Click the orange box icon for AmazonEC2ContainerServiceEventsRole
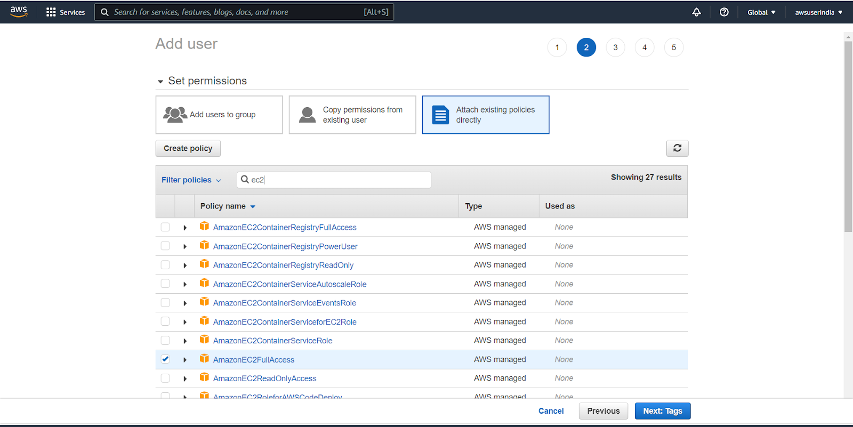The image size is (853, 427). (204, 302)
